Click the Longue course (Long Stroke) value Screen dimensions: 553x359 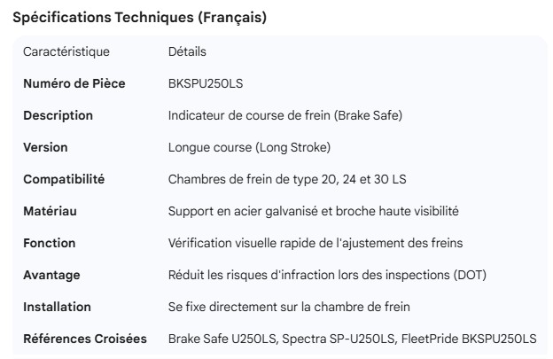249,147
